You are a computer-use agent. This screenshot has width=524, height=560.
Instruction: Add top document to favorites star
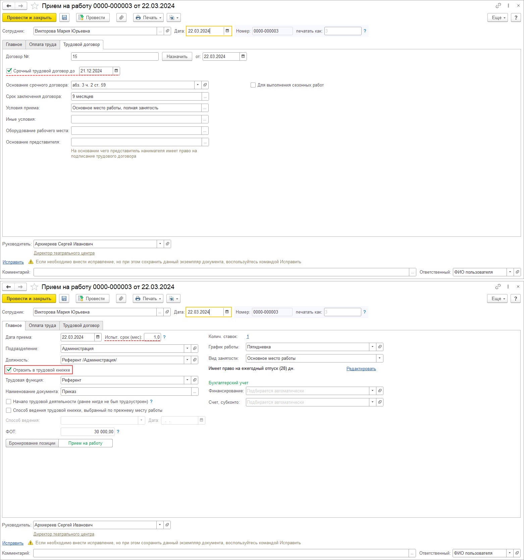click(x=35, y=6)
